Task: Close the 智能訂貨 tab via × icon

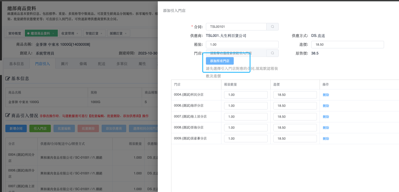Action: [x=101, y=33]
